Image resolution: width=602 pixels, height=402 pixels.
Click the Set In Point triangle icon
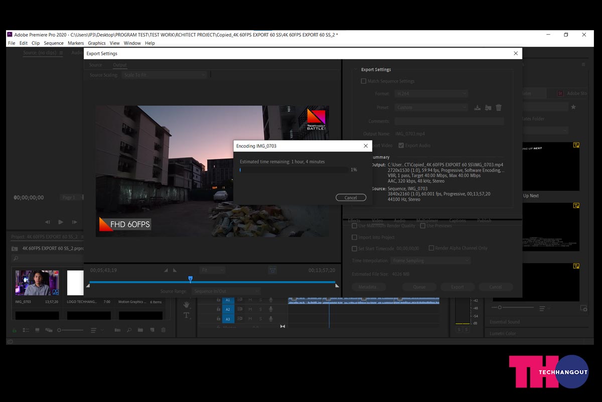pyautogui.click(x=166, y=270)
